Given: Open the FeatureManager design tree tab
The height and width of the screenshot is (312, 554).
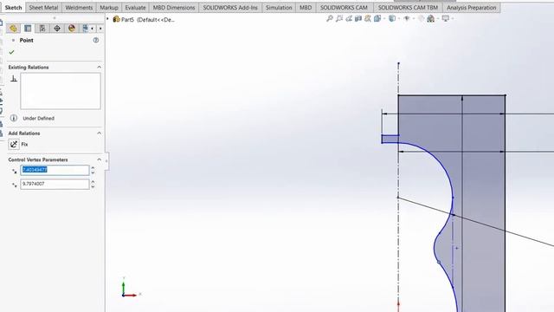Looking at the screenshot, I should (x=13, y=29).
